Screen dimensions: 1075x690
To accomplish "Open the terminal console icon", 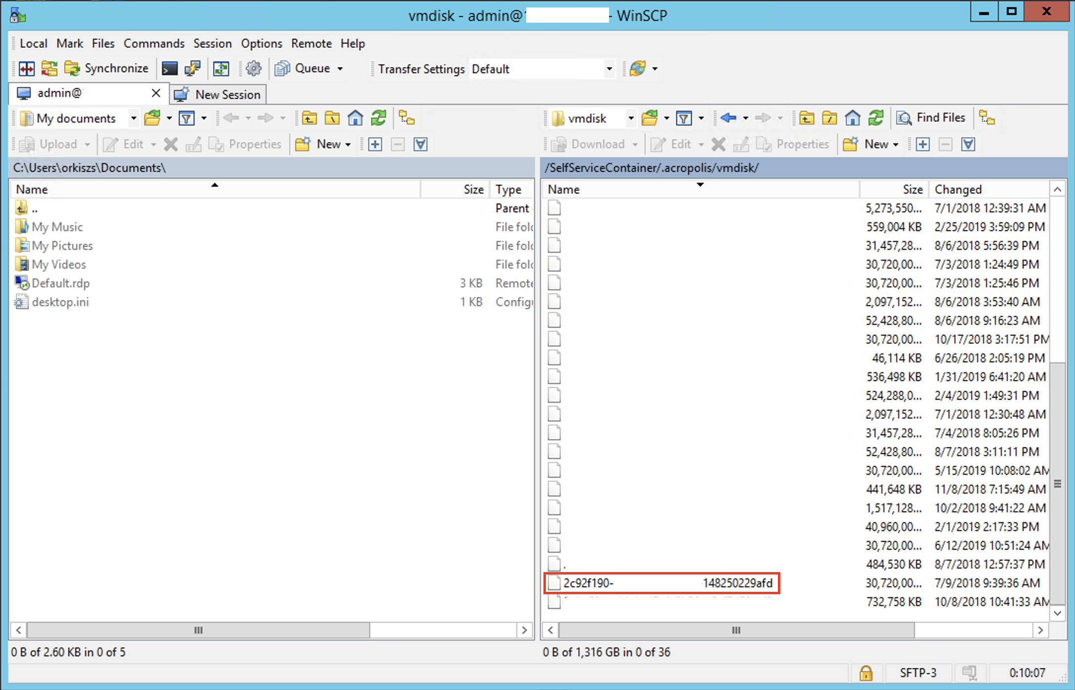I will (170, 69).
